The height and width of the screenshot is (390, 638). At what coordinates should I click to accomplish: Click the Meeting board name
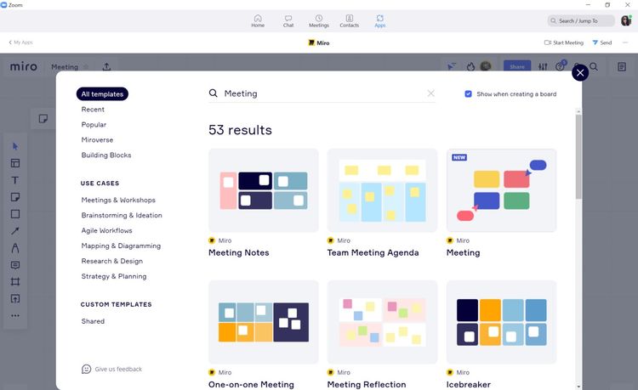point(65,66)
